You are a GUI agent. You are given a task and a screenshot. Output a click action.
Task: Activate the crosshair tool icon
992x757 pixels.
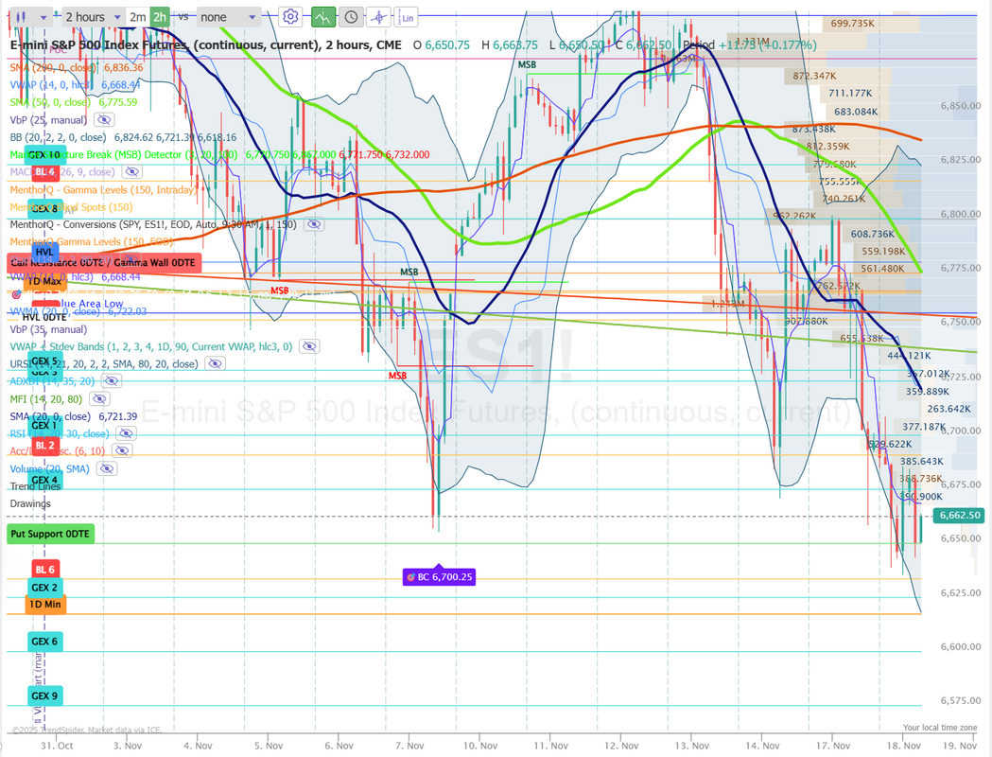coord(379,17)
